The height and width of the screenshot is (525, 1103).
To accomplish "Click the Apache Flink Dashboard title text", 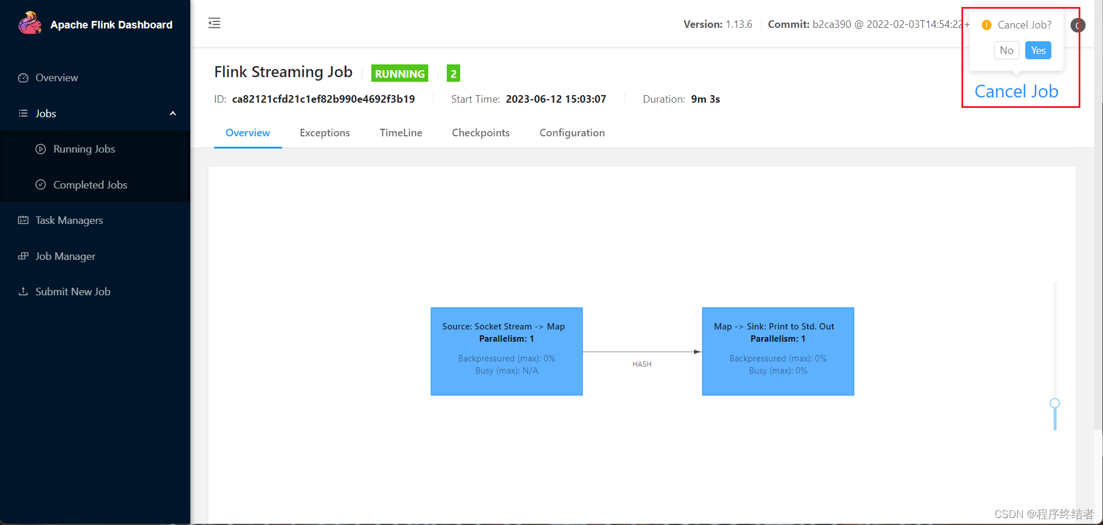I will pyautogui.click(x=111, y=25).
